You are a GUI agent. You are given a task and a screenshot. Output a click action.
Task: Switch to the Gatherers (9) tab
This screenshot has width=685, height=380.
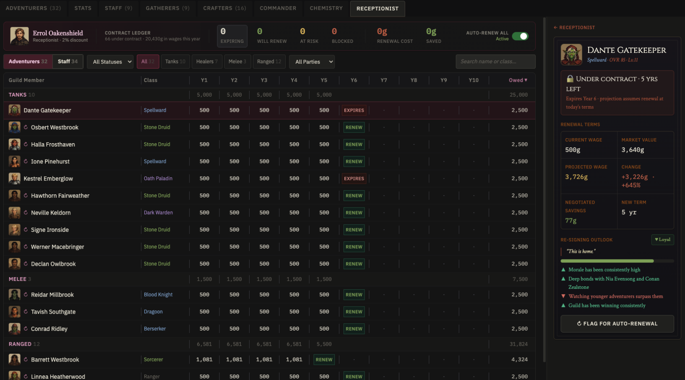pos(167,8)
